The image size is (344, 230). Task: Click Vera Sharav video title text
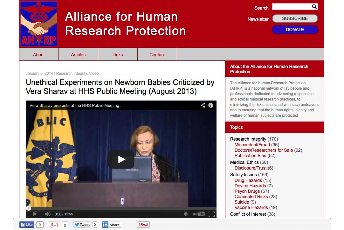(x=77, y=105)
